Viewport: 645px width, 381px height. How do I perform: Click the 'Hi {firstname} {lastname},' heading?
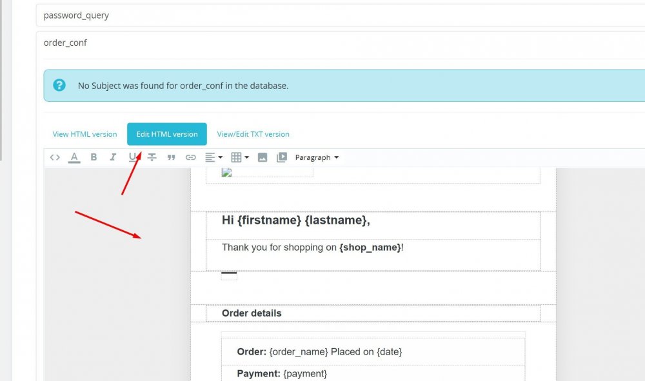click(296, 220)
